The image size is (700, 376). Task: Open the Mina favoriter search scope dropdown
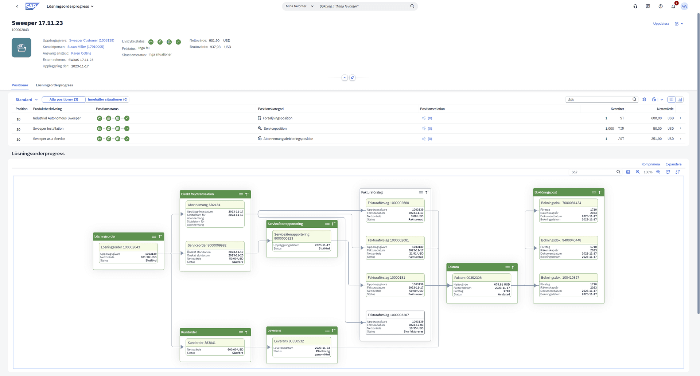point(312,6)
